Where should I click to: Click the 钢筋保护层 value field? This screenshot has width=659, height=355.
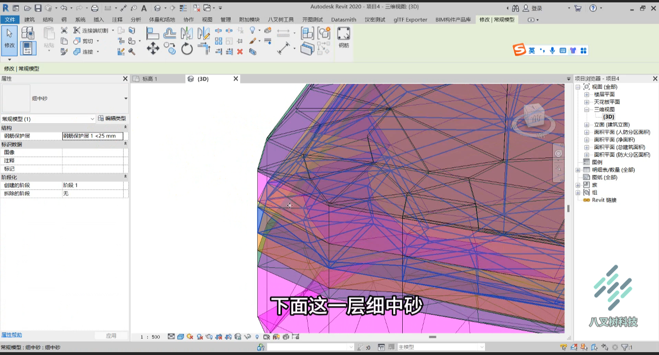click(x=93, y=136)
